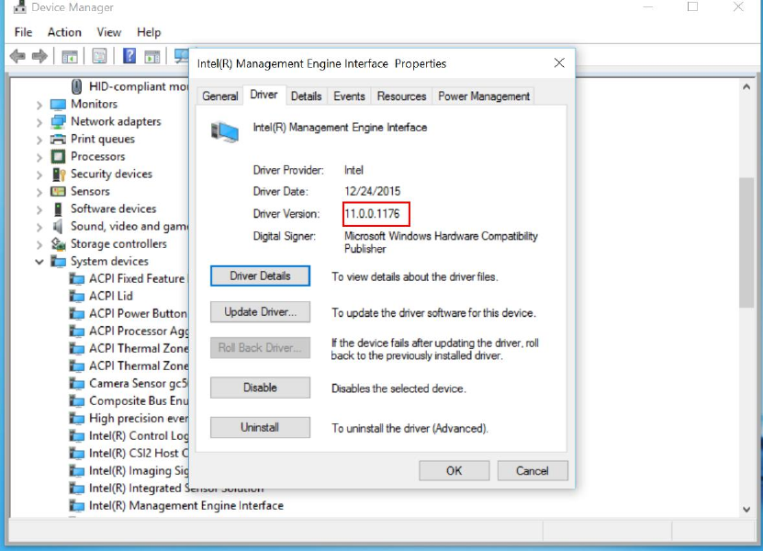Dismiss dialog with Cancel button
Image resolution: width=763 pixels, height=551 pixels.
point(533,471)
